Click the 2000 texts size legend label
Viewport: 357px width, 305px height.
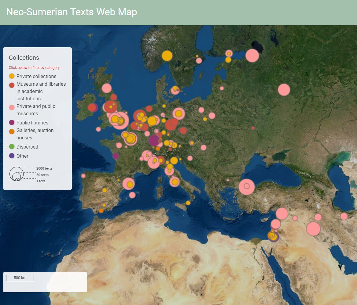point(44,168)
